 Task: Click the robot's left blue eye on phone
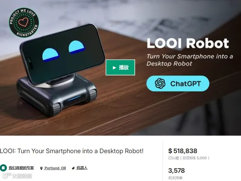click(50, 55)
